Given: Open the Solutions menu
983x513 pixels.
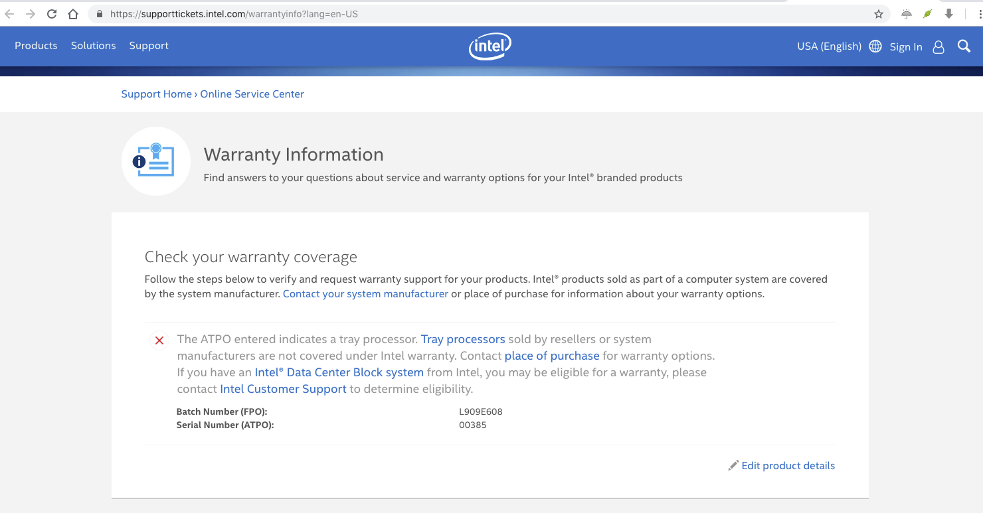Looking at the screenshot, I should 94,46.
